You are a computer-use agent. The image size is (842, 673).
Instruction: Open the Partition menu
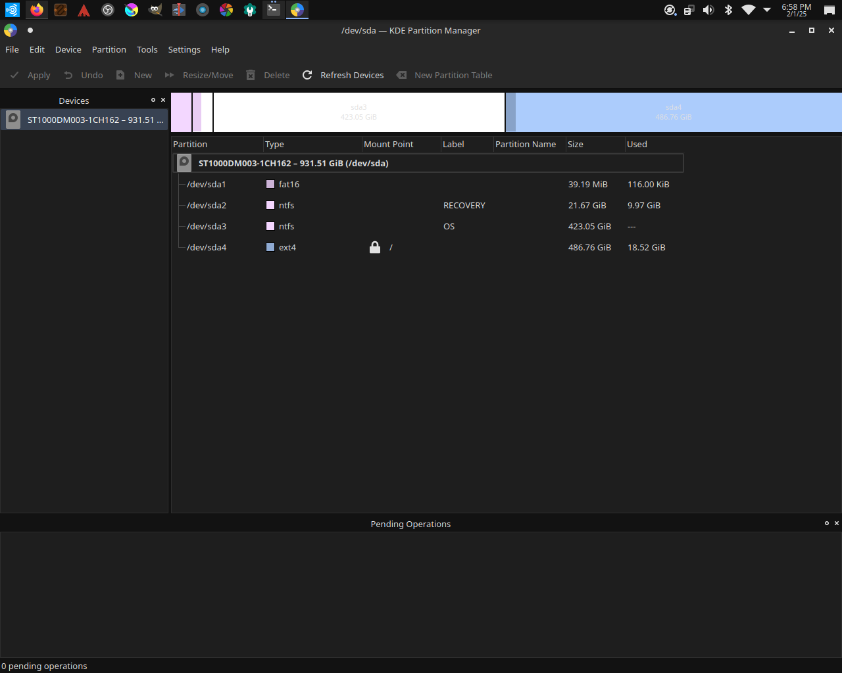[x=109, y=49]
